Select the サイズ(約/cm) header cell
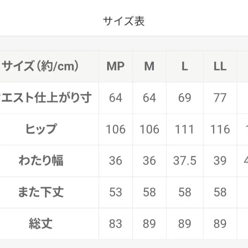Screen dimensions: 248x248 41,66
